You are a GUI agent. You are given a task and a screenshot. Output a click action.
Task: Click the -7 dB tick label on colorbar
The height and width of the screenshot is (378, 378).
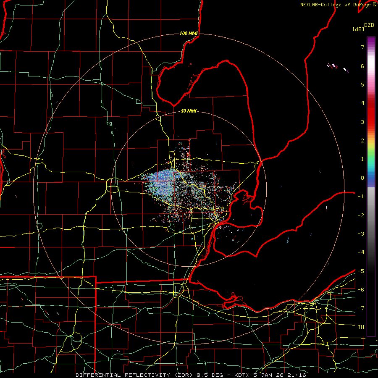click(361, 308)
